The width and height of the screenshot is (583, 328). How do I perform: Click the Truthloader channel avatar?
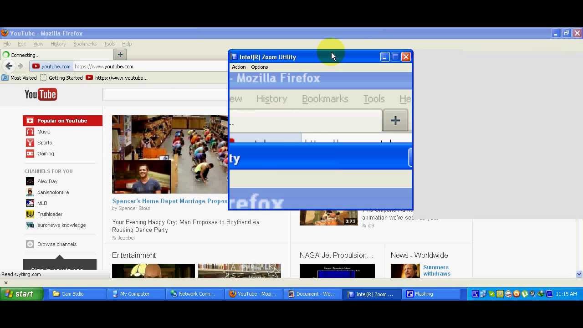click(30, 214)
